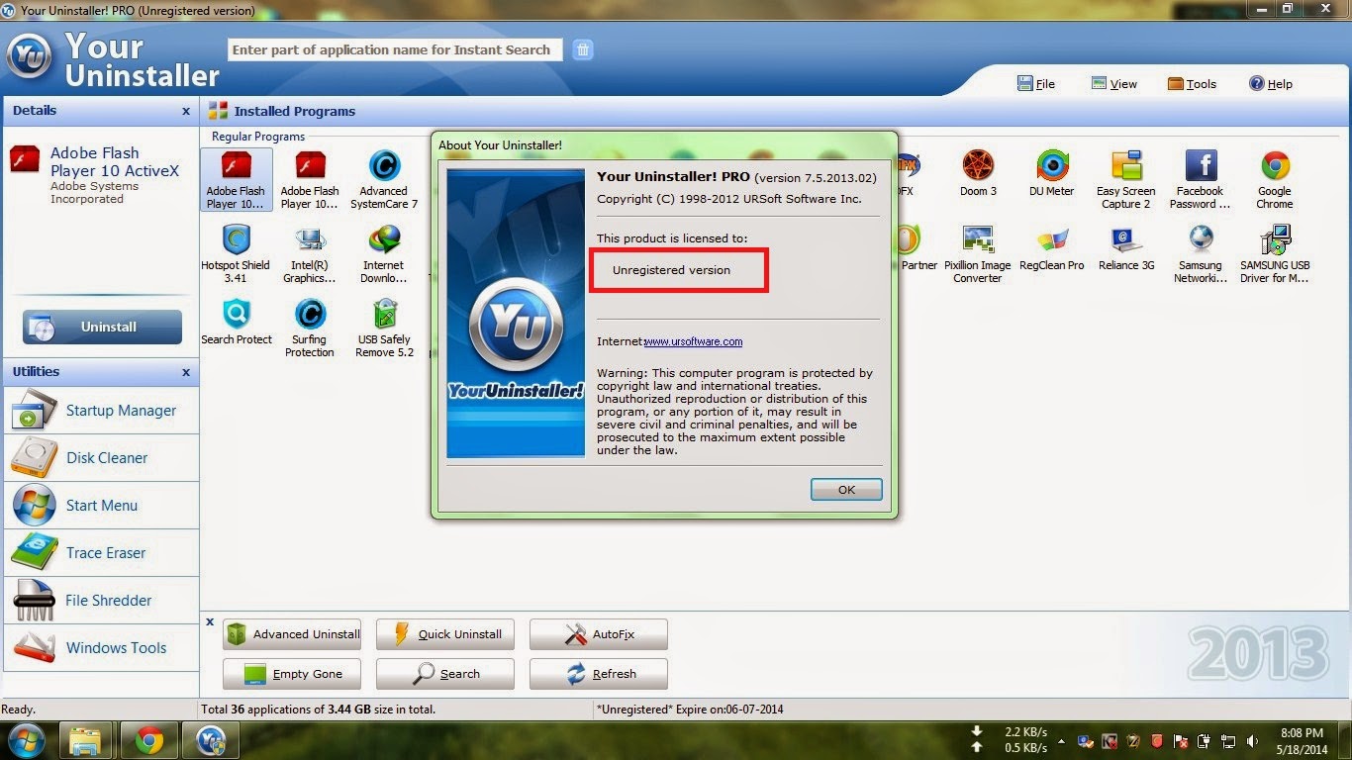Click the Refresh button

[599, 674]
